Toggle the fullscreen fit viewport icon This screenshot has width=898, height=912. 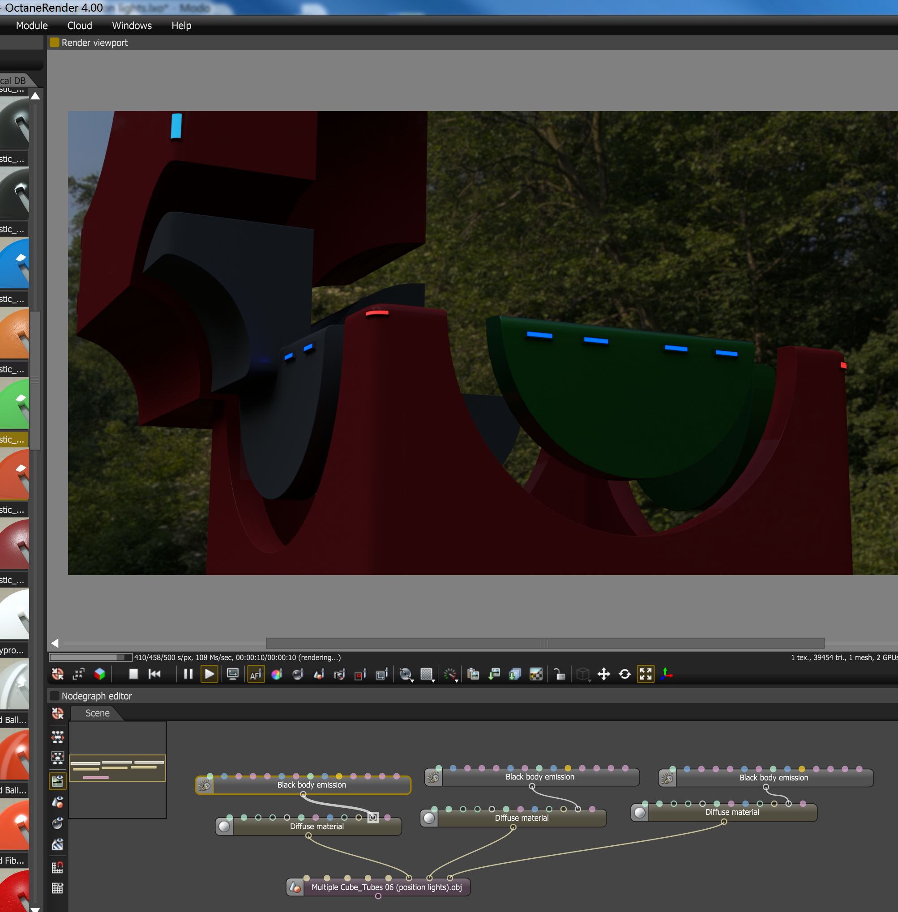(x=645, y=674)
